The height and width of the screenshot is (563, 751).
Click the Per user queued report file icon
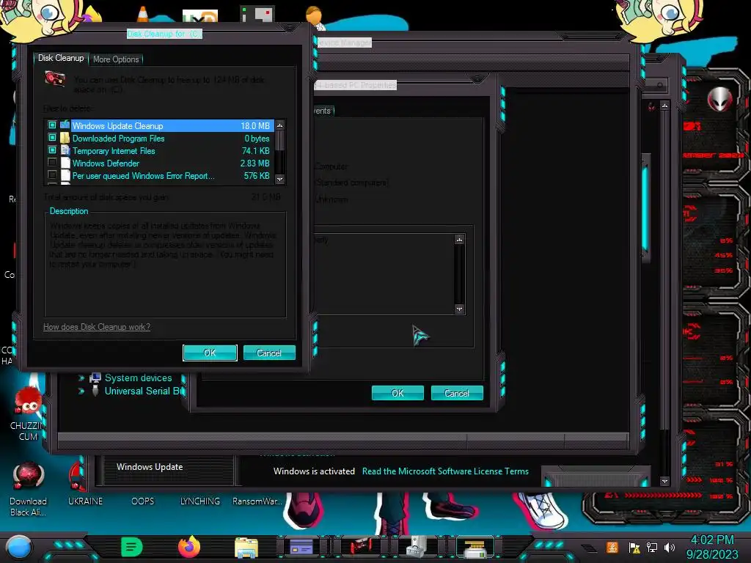coord(65,175)
